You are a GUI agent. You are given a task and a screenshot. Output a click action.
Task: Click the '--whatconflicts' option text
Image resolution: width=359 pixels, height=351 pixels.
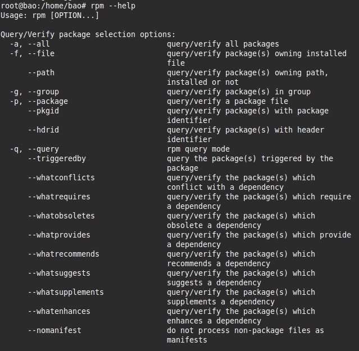pyautogui.click(x=61, y=177)
